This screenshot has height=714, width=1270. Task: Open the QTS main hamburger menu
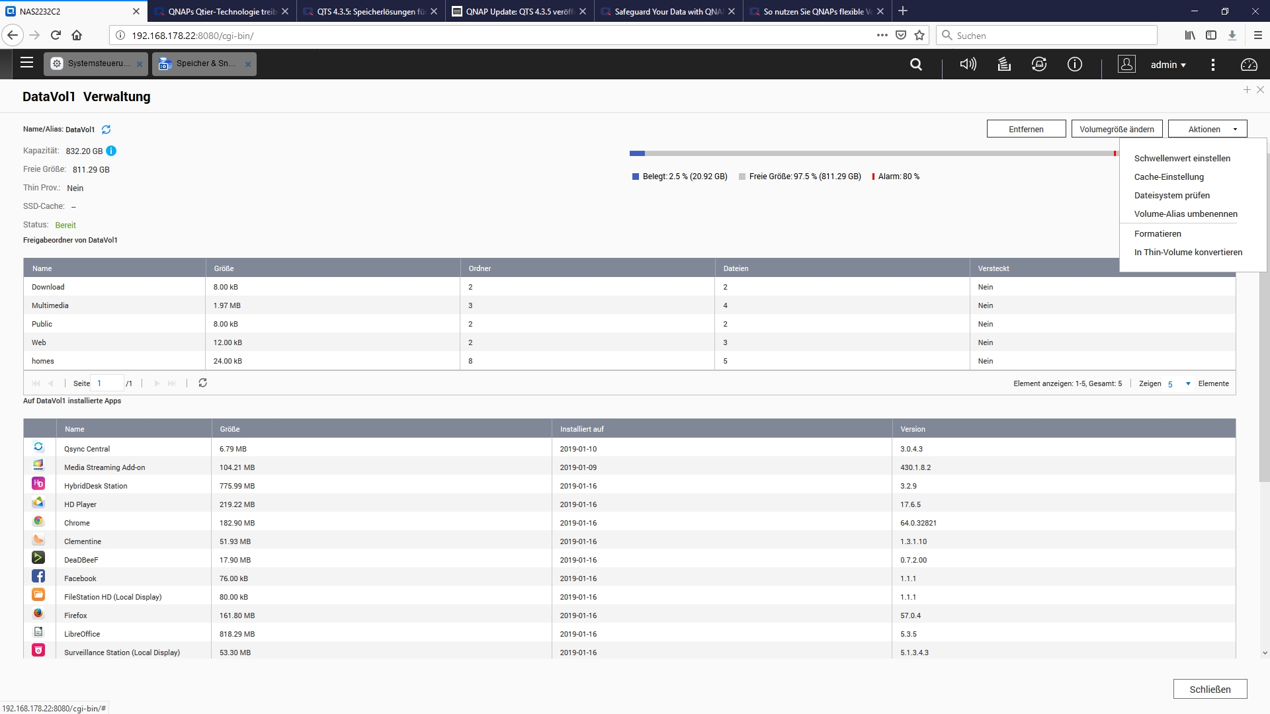pos(26,63)
